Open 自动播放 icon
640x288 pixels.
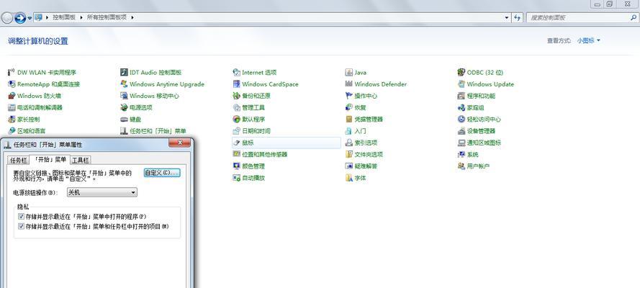pos(236,179)
